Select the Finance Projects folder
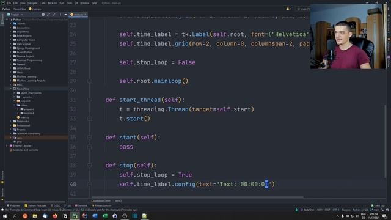 pos(25,56)
